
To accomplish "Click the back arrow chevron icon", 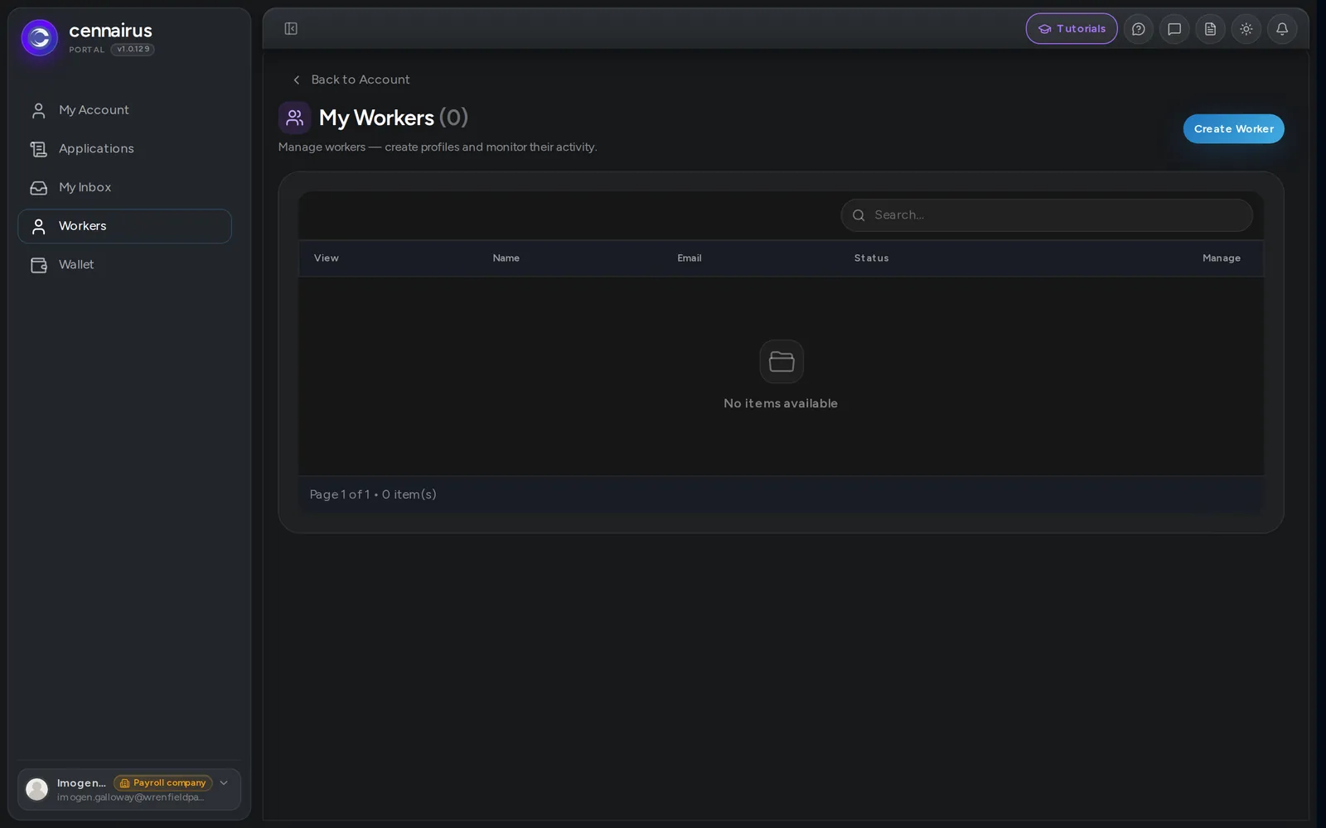I will (297, 80).
